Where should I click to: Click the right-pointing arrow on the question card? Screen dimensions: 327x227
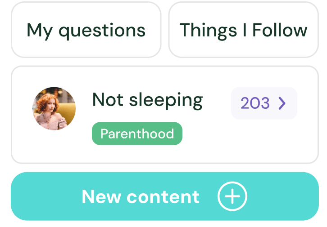coord(282,103)
